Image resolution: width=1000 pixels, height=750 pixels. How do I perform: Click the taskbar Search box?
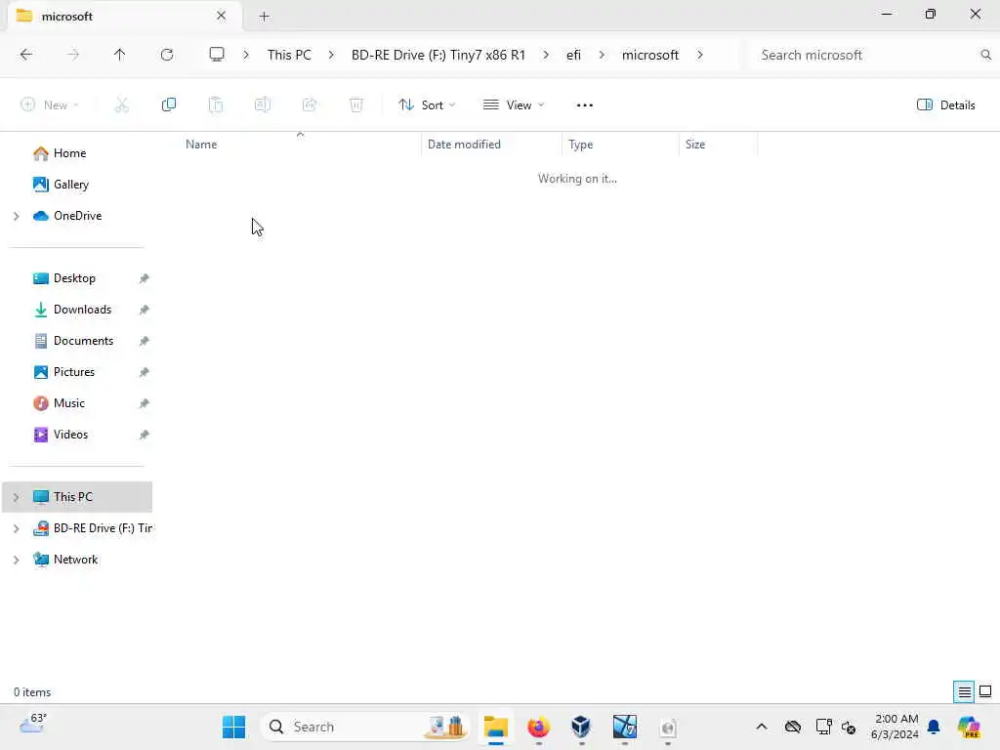[366, 727]
